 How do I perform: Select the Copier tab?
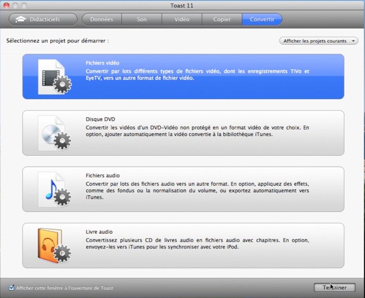click(x=222, y=19)
